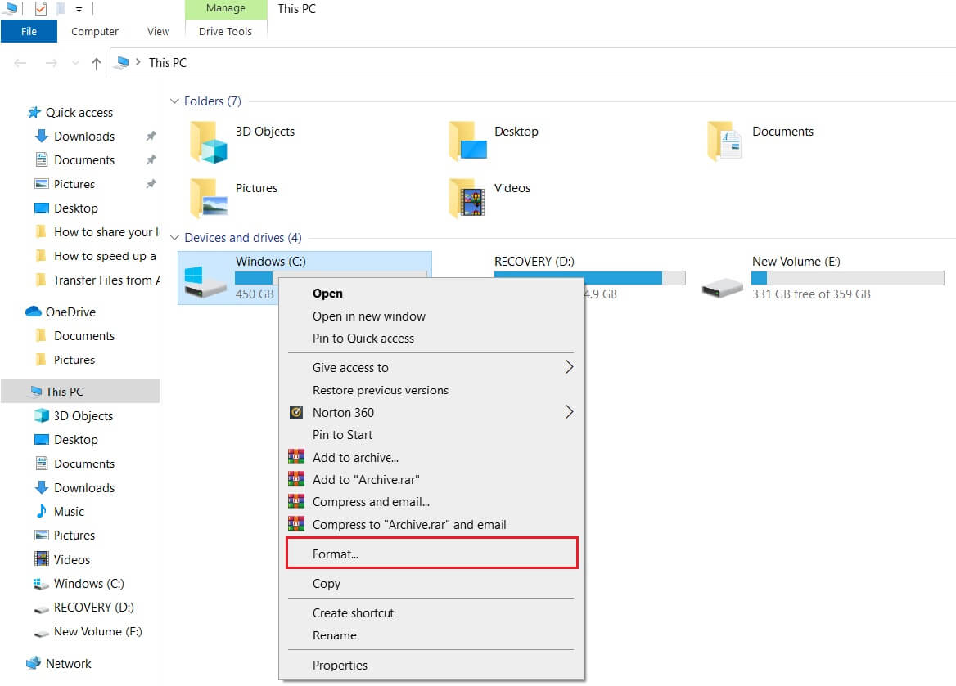This screenshot has width=956, height=686.
Task: Select Create shortcut
Action: tap(431, 613)
